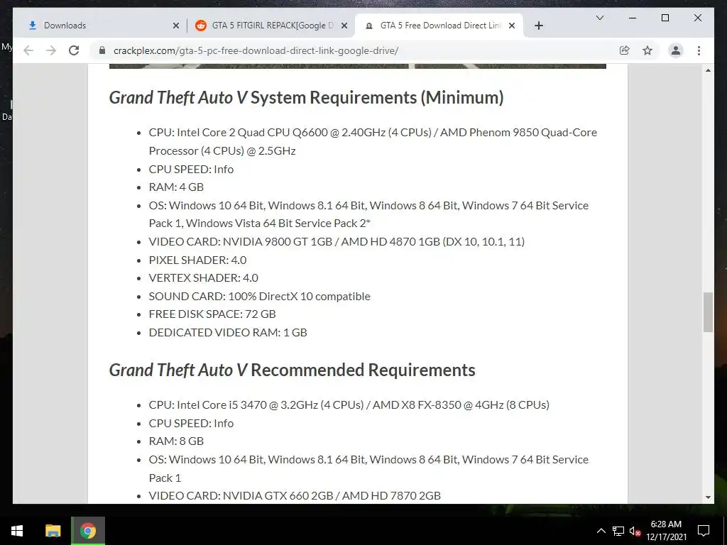
Task: Click minimum 'CPU SPEED: Info' text
Action: [191, 169]
